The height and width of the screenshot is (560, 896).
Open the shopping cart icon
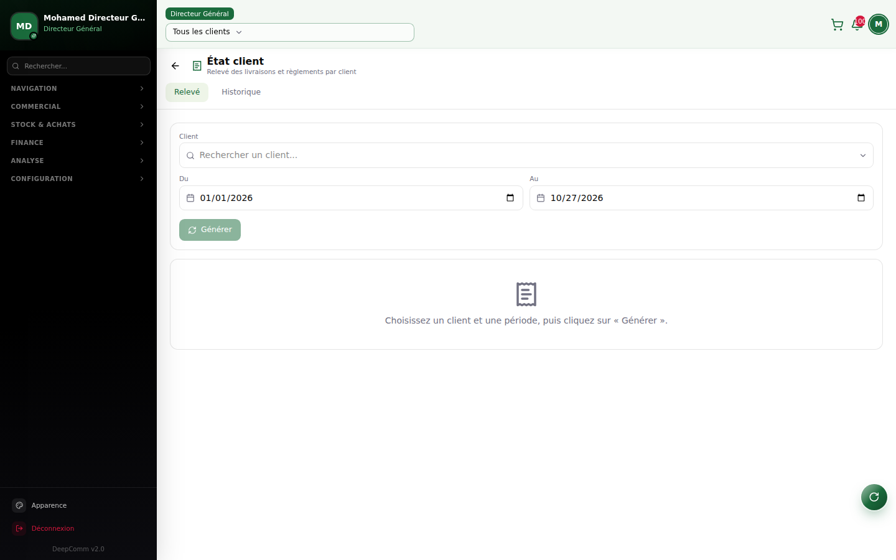click(x=837, y=25)
